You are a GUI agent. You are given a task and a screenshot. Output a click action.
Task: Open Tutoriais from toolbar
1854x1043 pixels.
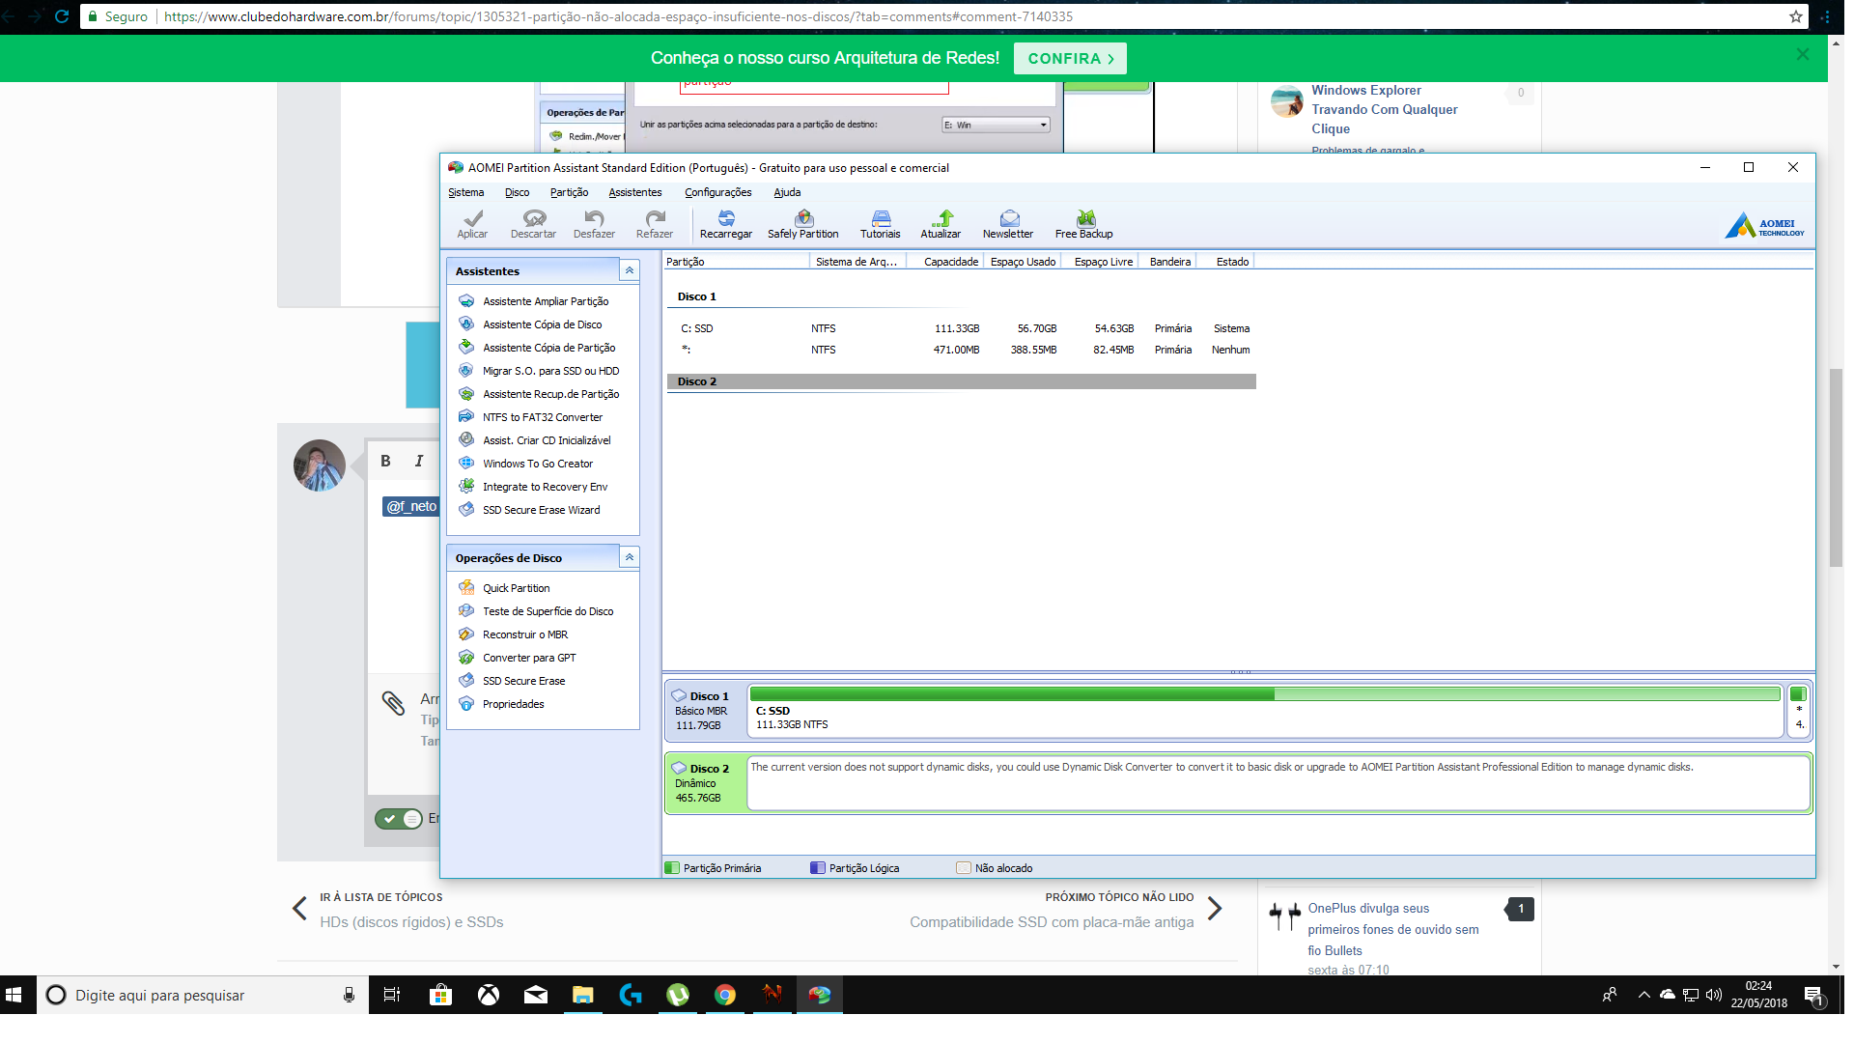pyautogui.click(x=881, y=224)
